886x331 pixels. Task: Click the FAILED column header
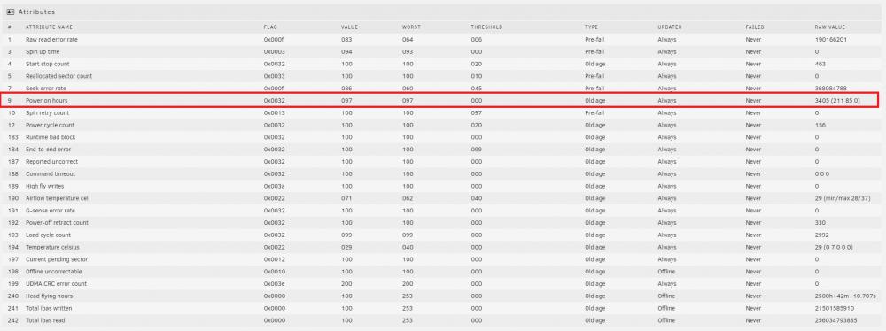(755, 27)
